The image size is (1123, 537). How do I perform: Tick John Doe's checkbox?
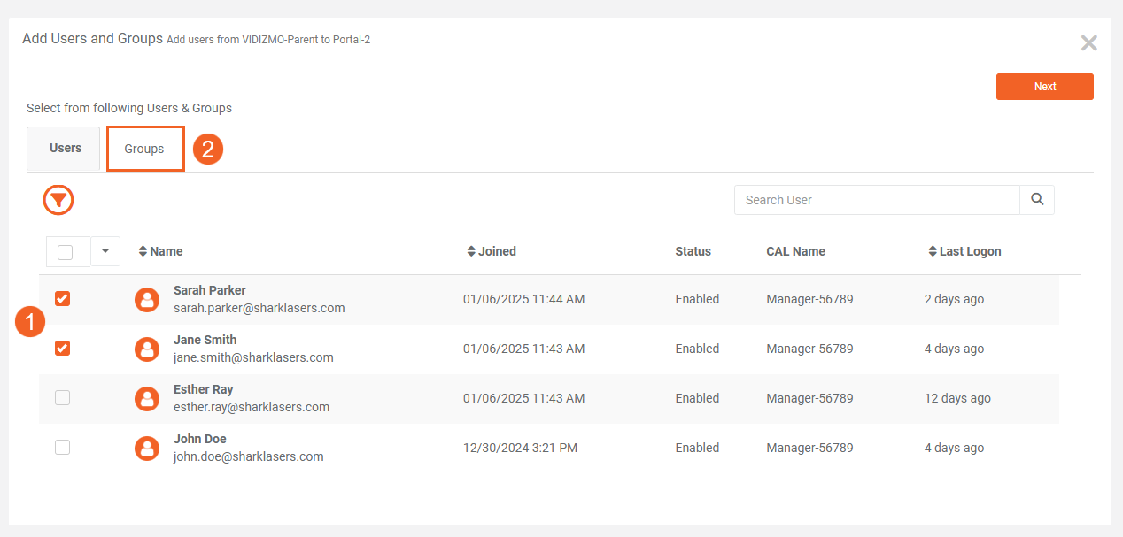63,448
